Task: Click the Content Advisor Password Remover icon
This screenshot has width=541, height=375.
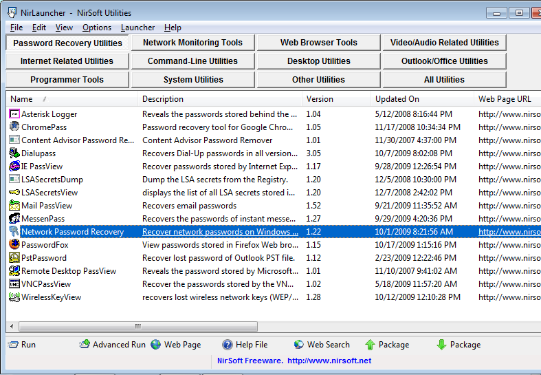Action: point(14,140)
